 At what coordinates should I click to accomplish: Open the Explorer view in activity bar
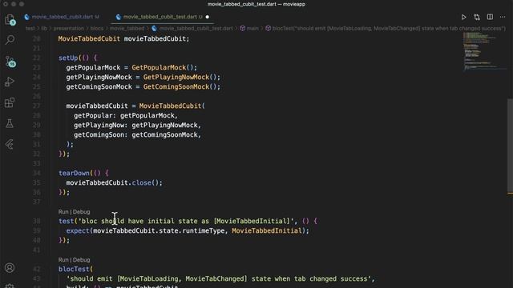(x=10, y=19)
